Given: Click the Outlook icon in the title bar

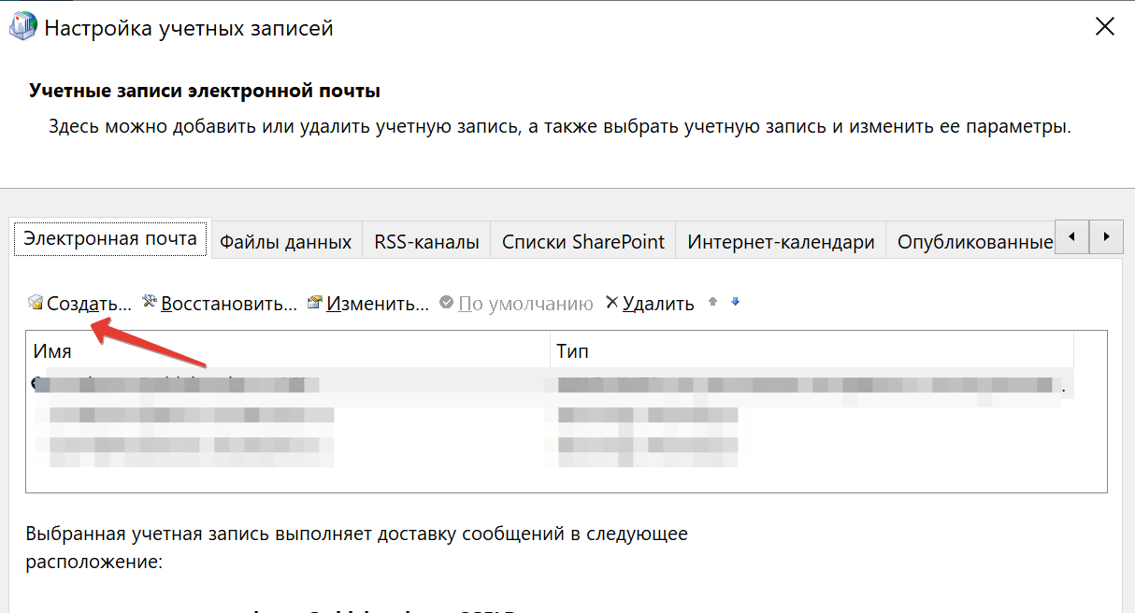Looking at the screenshot, I should pyautogui.click(x=22, y=26).
